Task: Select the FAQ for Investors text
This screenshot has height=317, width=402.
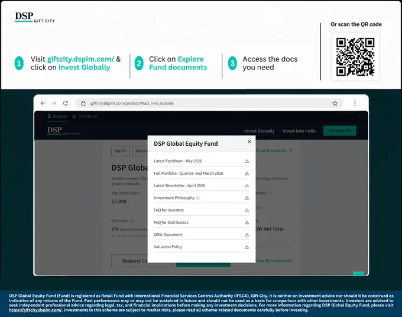Action: (168, 210)
